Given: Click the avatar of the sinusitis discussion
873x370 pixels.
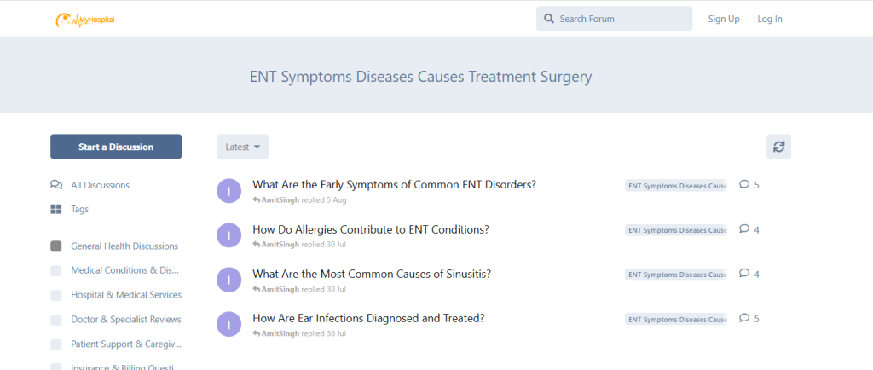Looking at the screenshot, I should tap(229, 280).
